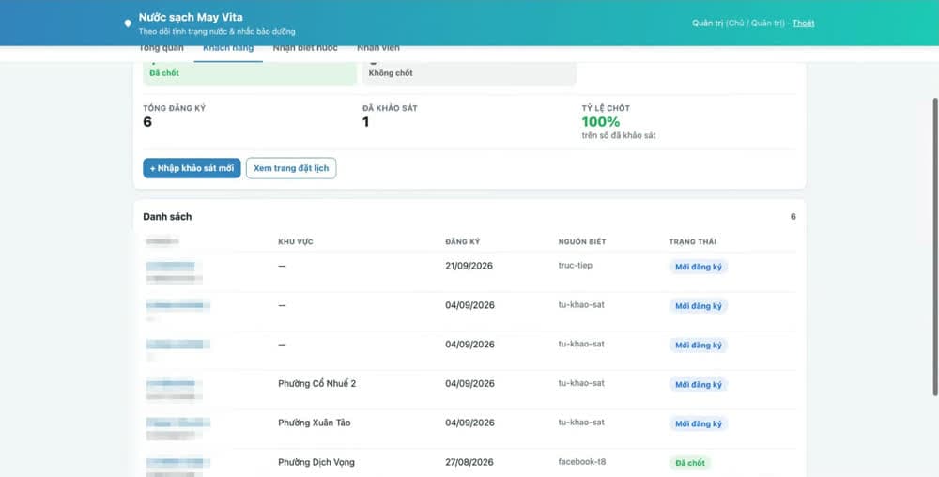Click the Nhập khảo sát mới button

tap(192, 168)
